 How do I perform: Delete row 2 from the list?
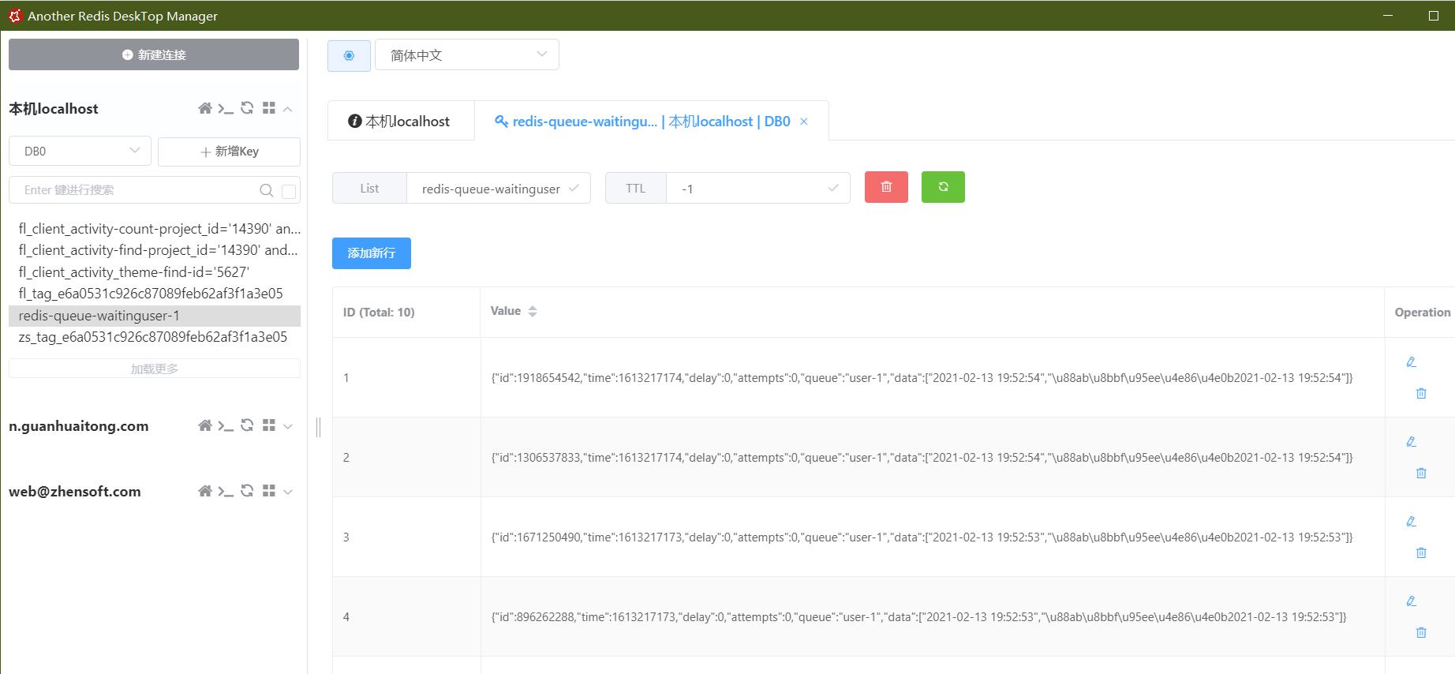1421,473
